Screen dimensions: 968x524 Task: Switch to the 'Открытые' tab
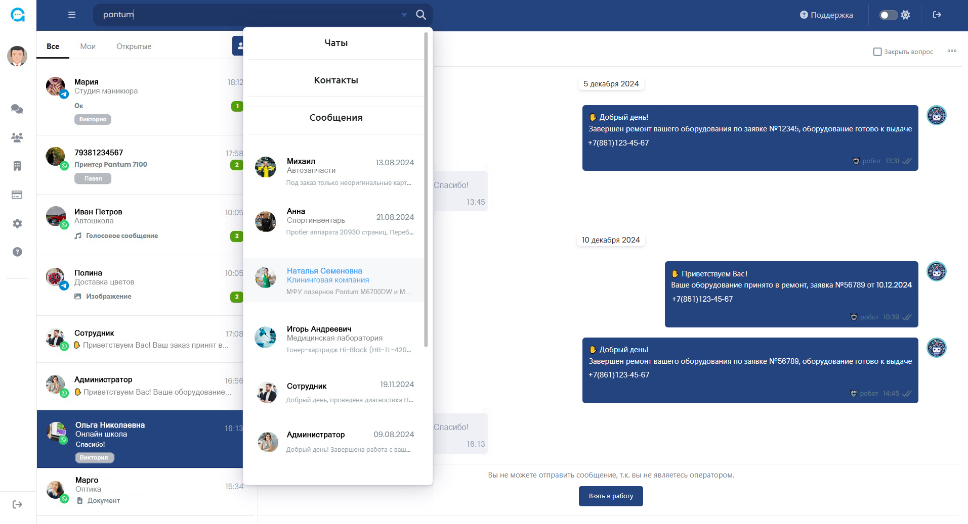click(134, 46)
